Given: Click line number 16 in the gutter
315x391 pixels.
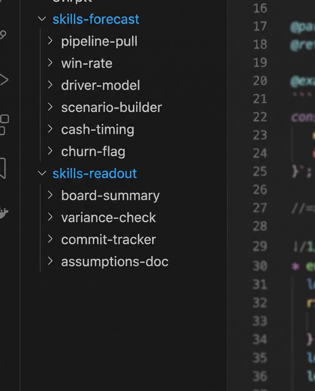Looking at the screenshot, I should [x=260, y=8].
